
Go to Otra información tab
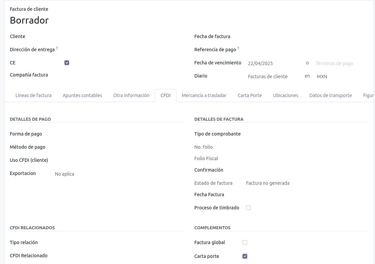tap(131, 95)
